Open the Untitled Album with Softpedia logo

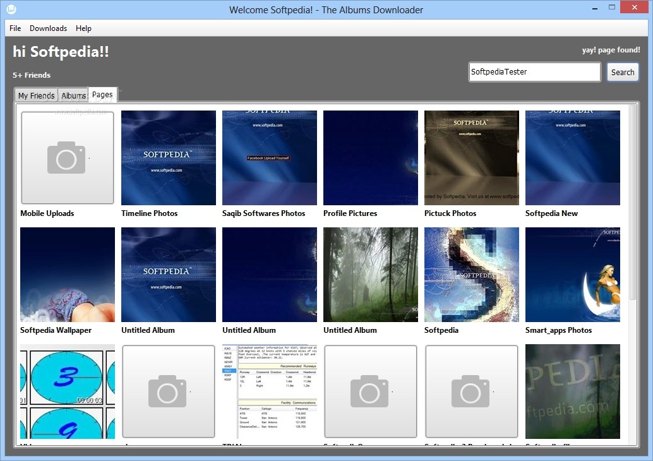pos(169,275)
